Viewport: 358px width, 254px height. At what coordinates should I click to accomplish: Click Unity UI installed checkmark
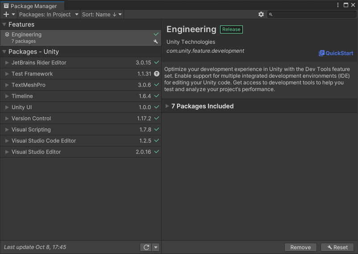point(157,107)
